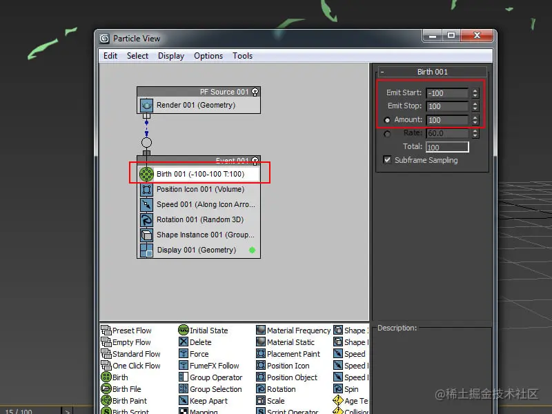Click the Display 001 operator icon
Screen dimensions: 552x414
coord(146,250)
